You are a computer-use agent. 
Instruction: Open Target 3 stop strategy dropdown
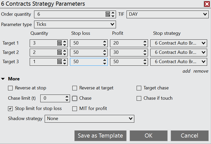(178, 62)
